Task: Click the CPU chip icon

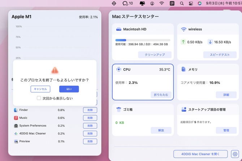Action: click(118, 70)
